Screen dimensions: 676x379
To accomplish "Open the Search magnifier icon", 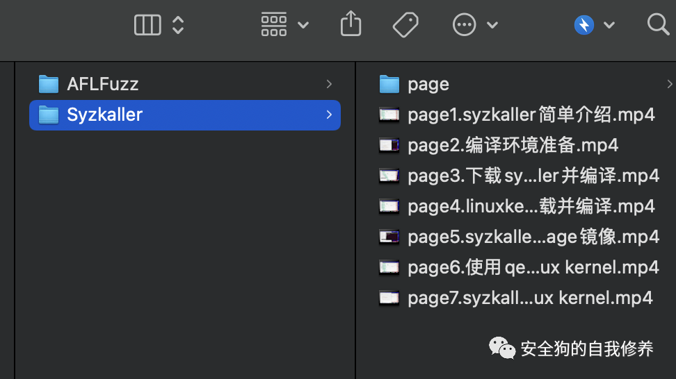I will 659,24.
